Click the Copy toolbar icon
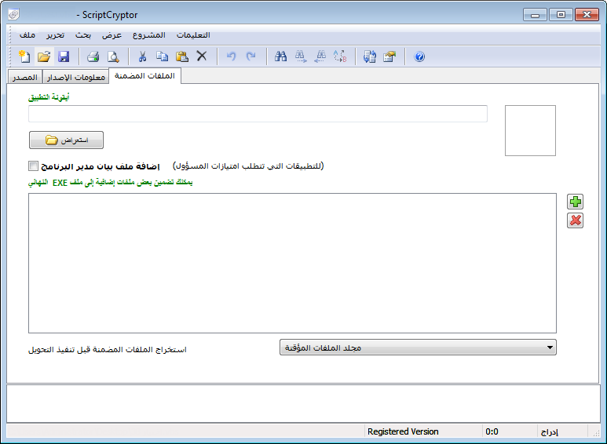This screenshot has width=607, height=444. (162, 56)
